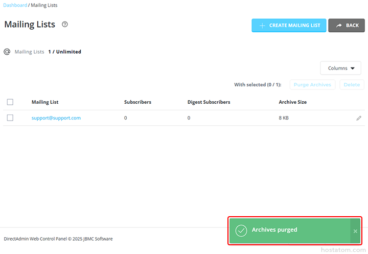Open the support@support.com mailing list
The height and width of the screenshot is (254, 368).
point(56,118)
